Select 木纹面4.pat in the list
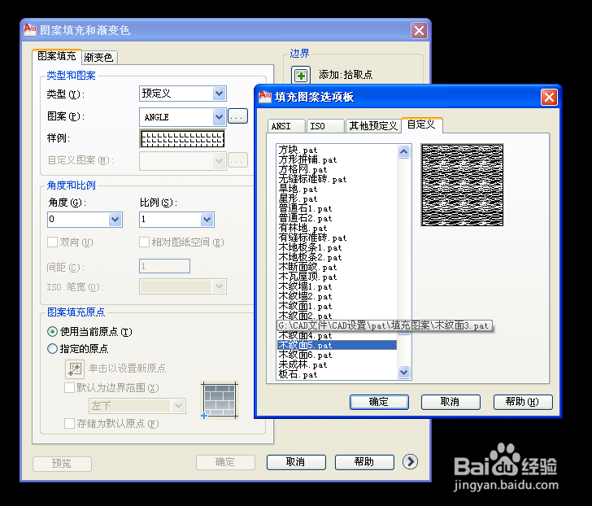 click(305, 335)
